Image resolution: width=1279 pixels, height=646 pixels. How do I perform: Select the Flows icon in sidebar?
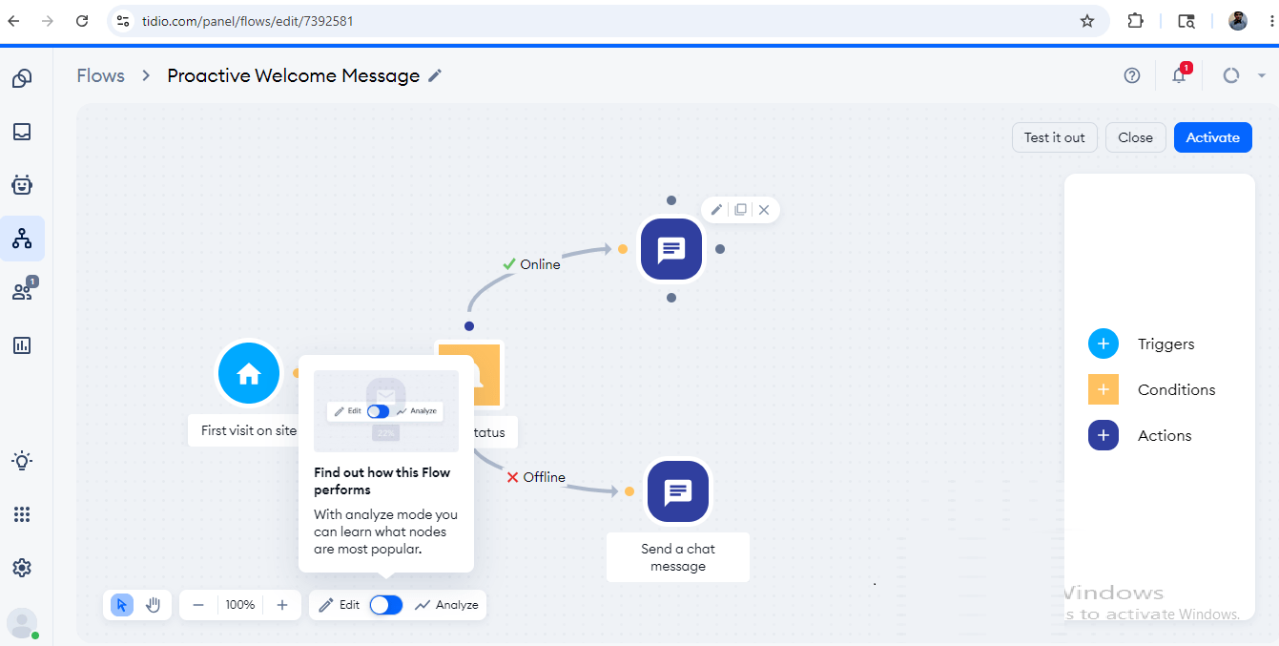22,239
